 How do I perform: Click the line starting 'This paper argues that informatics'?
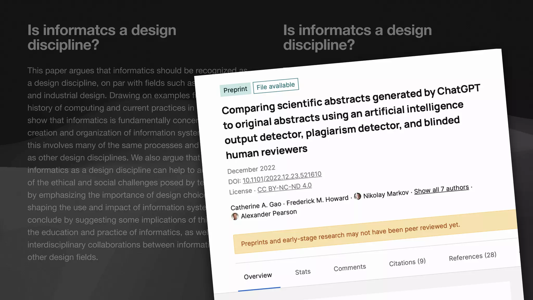click(137, 70)
